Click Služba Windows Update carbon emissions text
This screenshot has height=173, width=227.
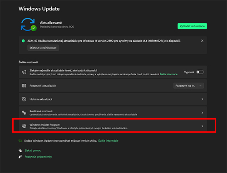[60, 141]
